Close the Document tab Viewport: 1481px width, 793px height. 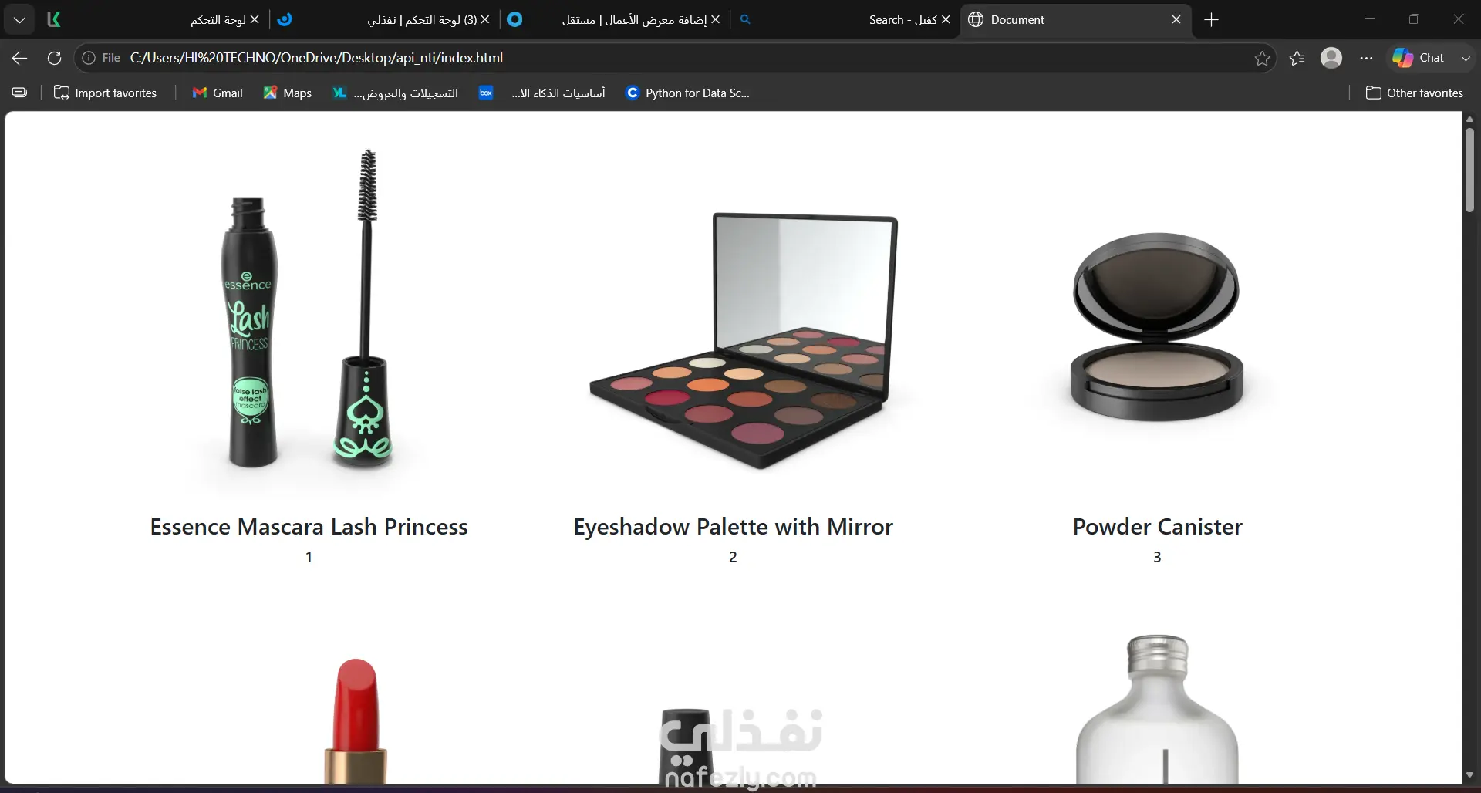click(x=1176, y=20)
